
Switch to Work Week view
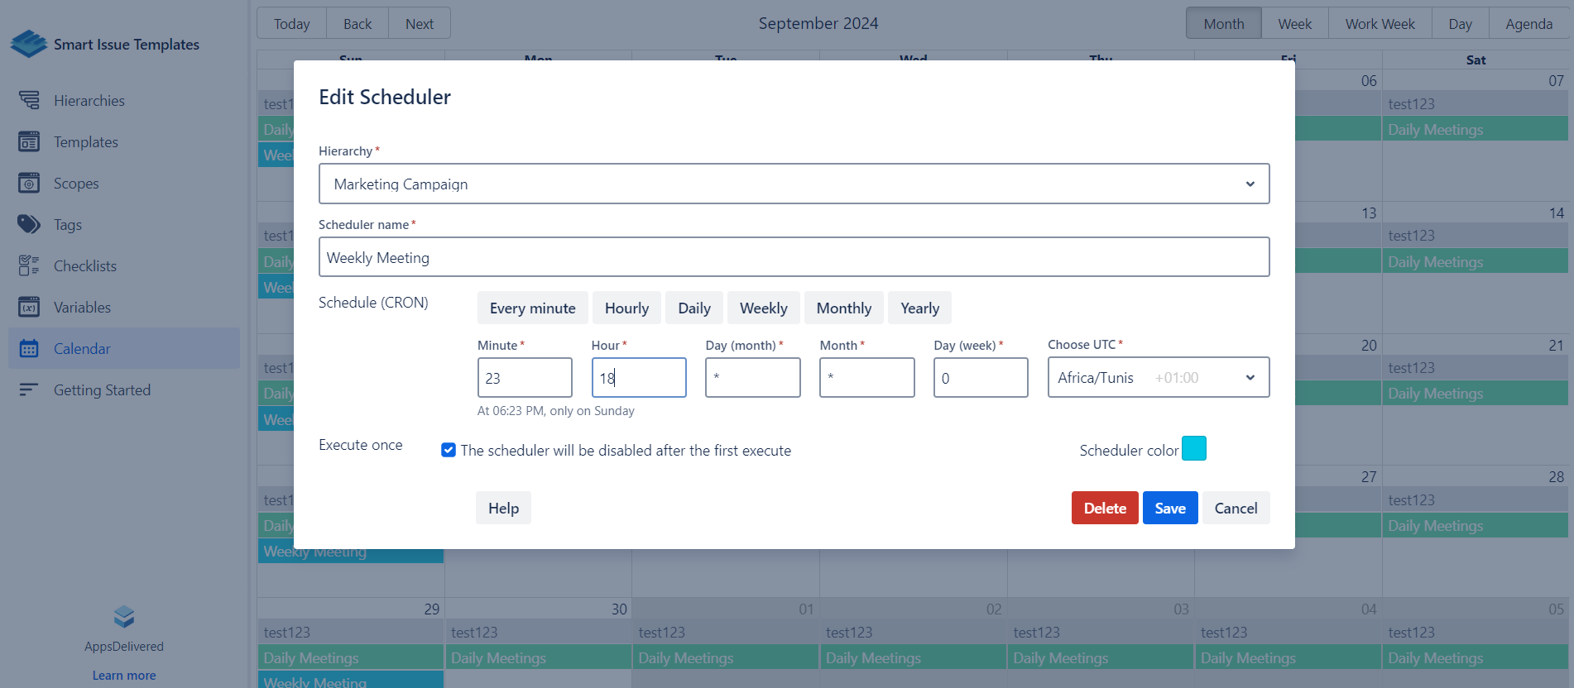(1380, 24)
